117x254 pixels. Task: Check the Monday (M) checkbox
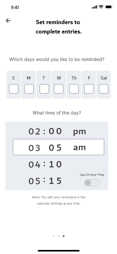pyautogui.click(x=29, y=89)
